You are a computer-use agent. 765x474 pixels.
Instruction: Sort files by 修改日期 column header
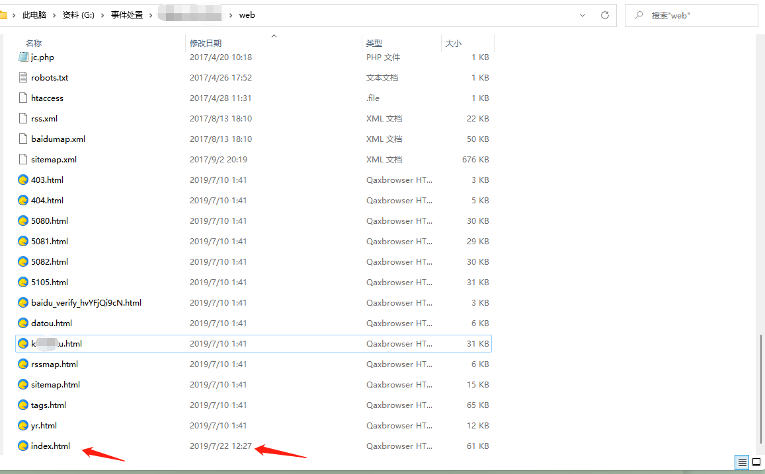tap(206, 43)
